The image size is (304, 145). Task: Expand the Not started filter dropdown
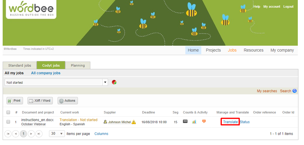point(105,83)
